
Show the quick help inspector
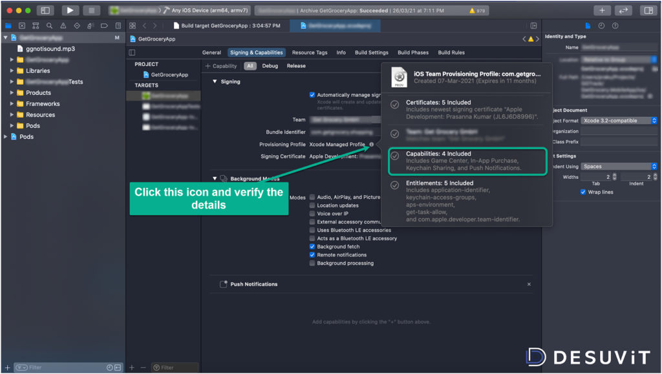(615, 26)
